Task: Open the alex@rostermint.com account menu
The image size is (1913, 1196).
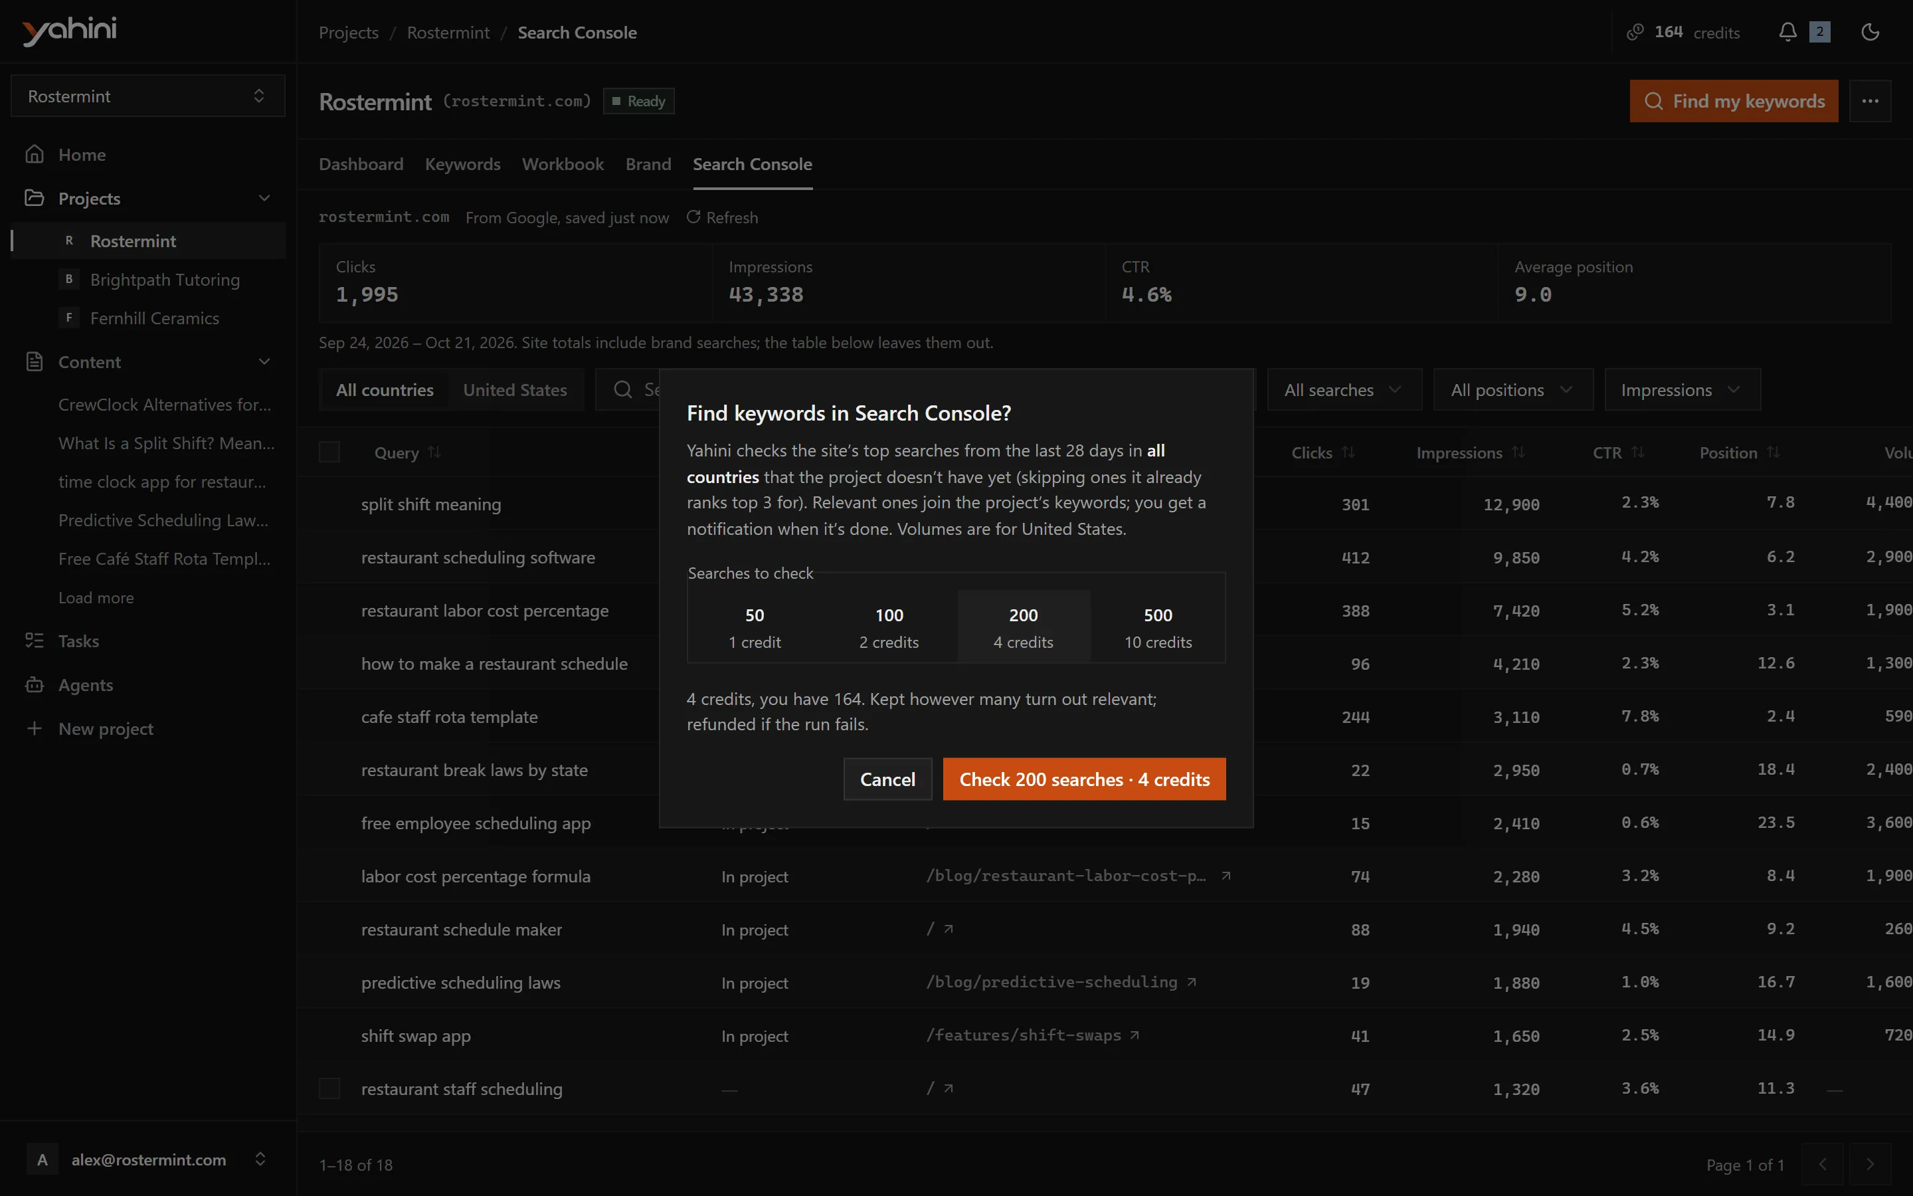Action: (148, 1159)
